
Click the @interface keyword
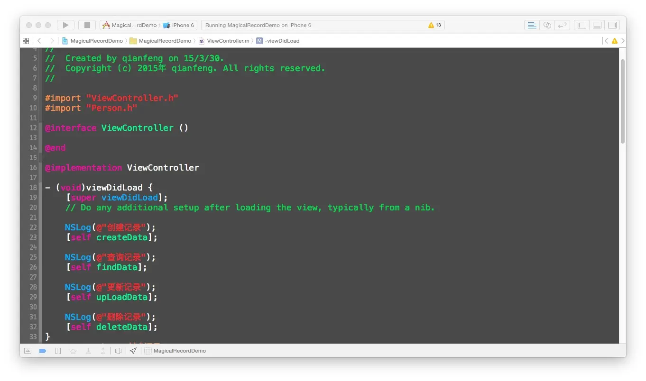point(71,128)
